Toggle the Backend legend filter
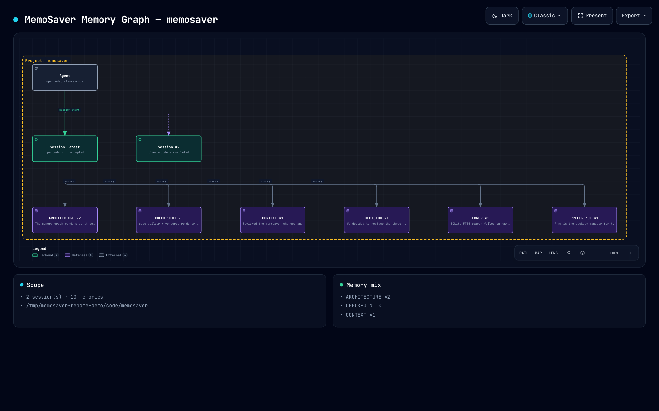The width and height of the screenshot is (659, 411). (45, 255)
